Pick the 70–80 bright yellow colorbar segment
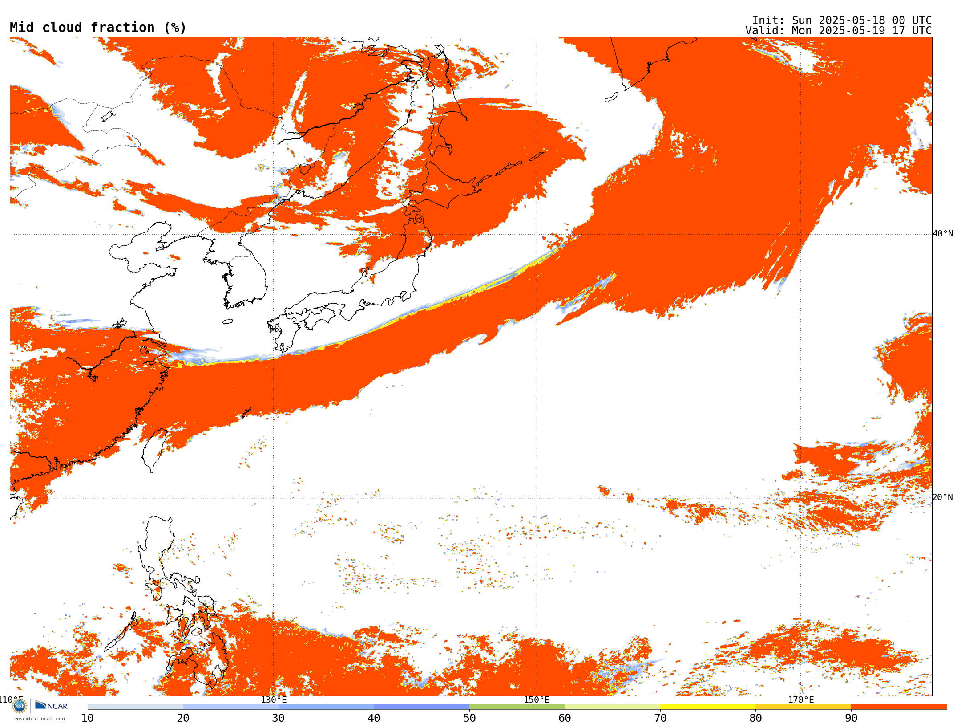The width and height of the screenshot is (961, 724). (708, 707)
